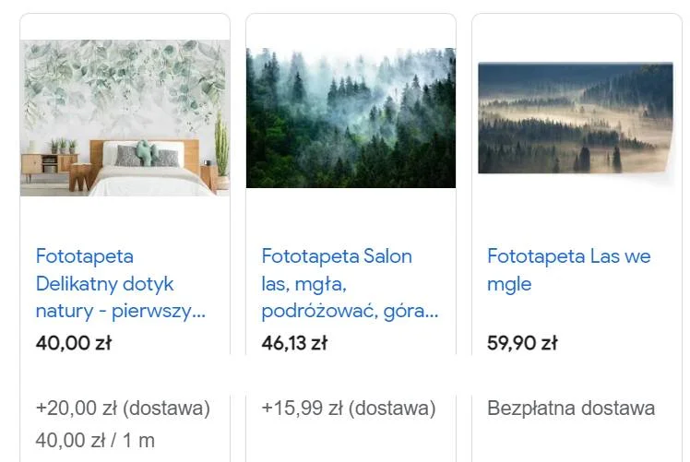Click the +20,00 zł (dostawa) shipping cost
This screenshot has height=462, width=690.
pyautogui.click(x=123, y=409)
